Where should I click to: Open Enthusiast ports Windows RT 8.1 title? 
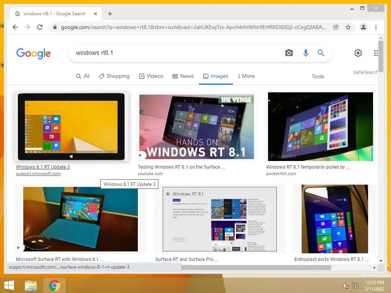coord(331,259)
